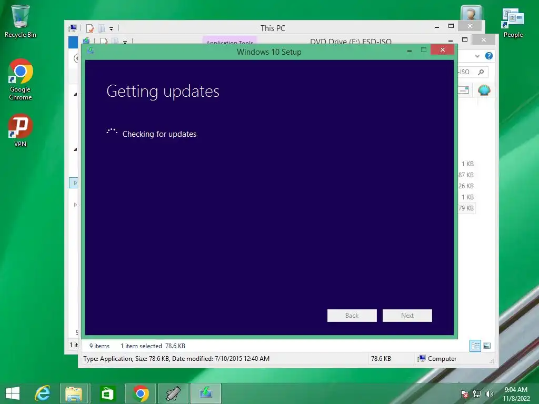Viewport: 539px width, 404px height.
Task: Click the Properties quick access icon in This PC
Action: (x=90, y=28)
